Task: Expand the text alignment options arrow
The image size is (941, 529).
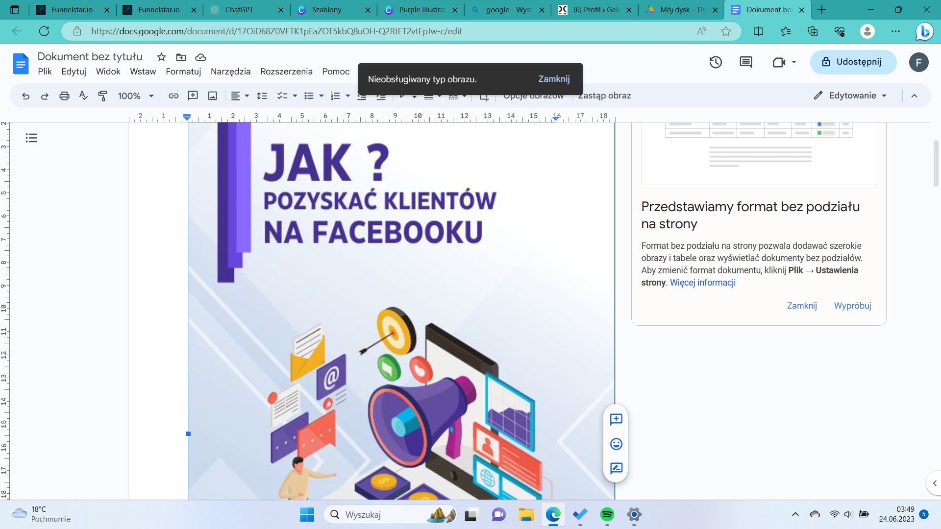Action: pos(247,96)
